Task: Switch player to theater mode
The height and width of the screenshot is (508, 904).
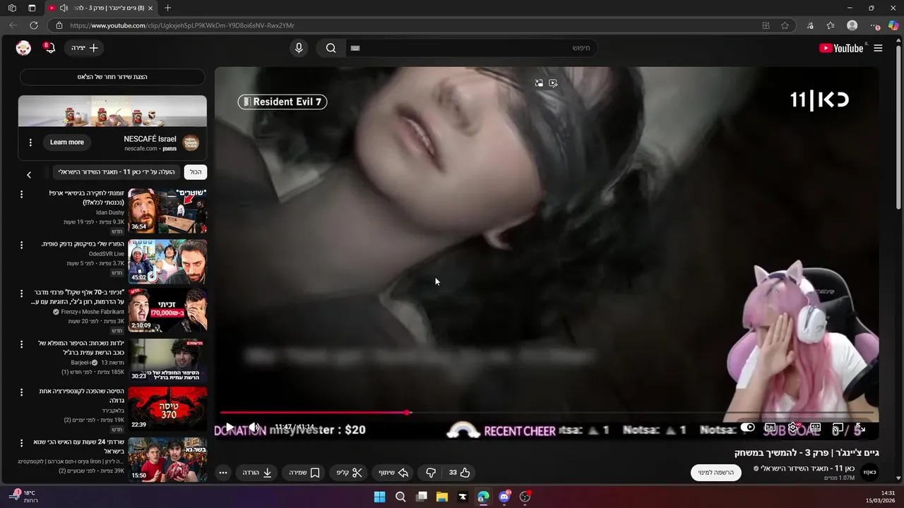Action: 815,428
